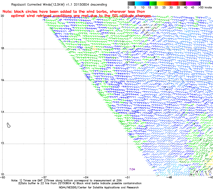This screenshot has height=192, width=213.
Task: Click the latitude label 18
Action: [2, 48]
